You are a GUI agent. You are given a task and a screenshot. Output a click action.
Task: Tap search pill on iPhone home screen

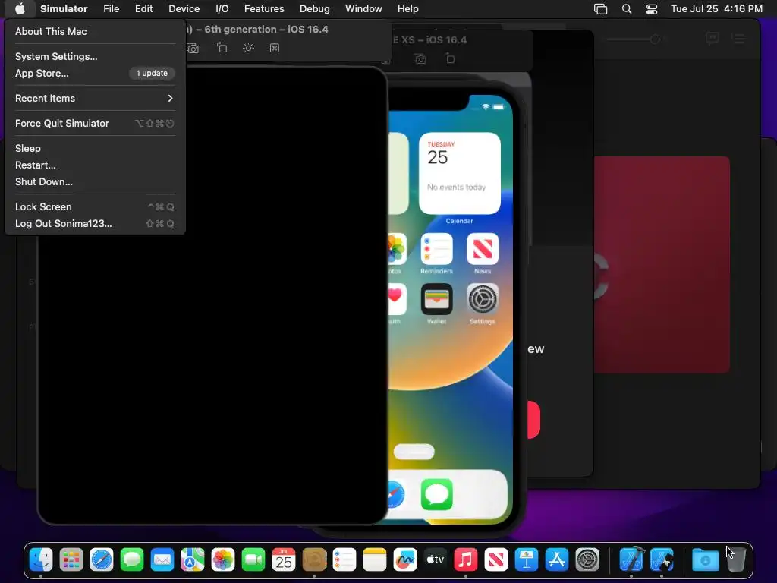point(414,452)
